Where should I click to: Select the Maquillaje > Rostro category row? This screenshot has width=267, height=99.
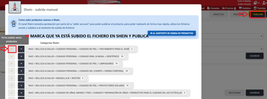(x=57, y=78)
